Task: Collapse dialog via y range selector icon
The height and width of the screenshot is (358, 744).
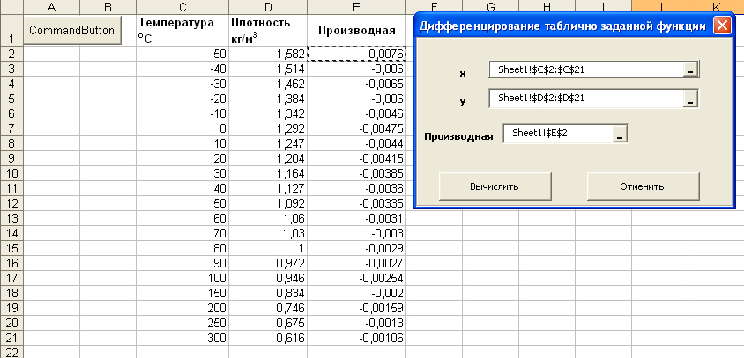Action: click(x=691, y=99)
